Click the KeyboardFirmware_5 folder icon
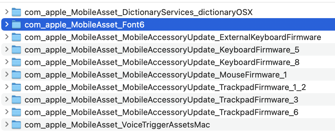335x140 pixels. (16, 50)
